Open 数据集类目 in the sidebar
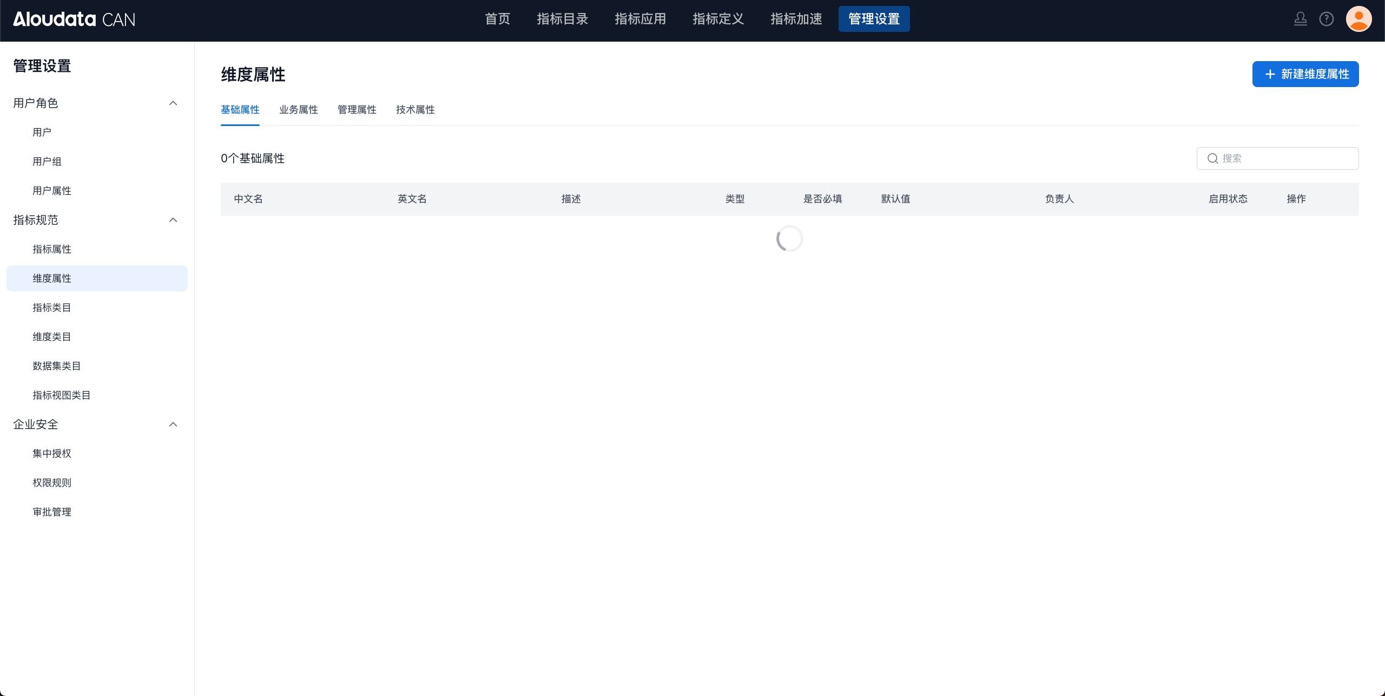The image size is (1385, 696). point(57,366)
